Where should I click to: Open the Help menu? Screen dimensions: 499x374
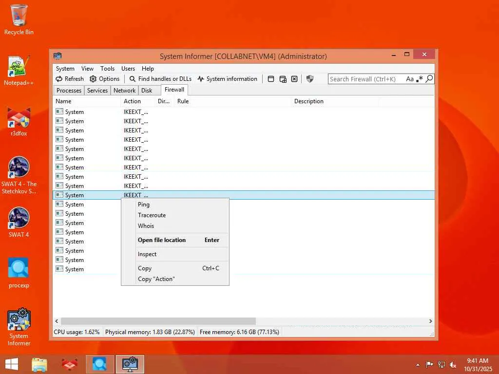tap(148, 68)
